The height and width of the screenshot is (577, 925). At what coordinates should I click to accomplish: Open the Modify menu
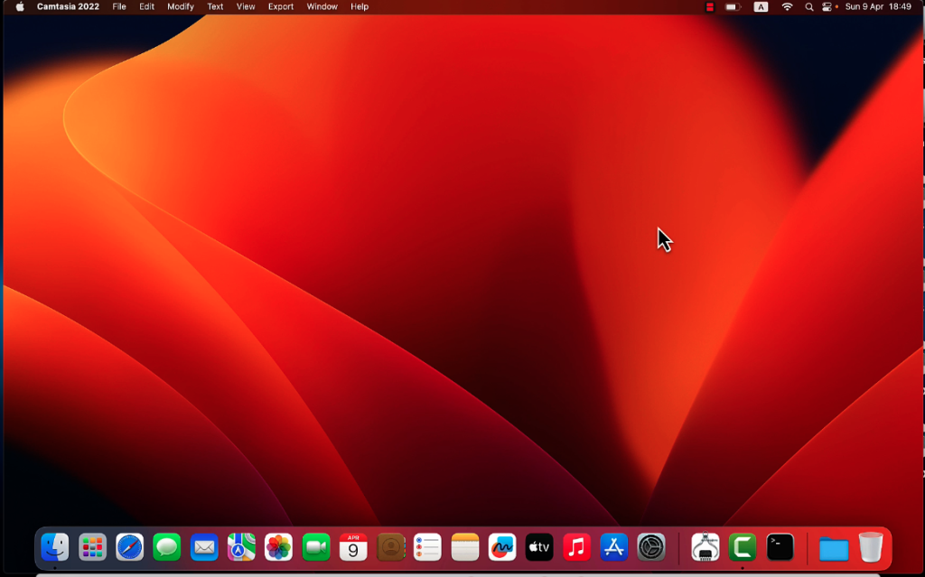pos(181,7)
